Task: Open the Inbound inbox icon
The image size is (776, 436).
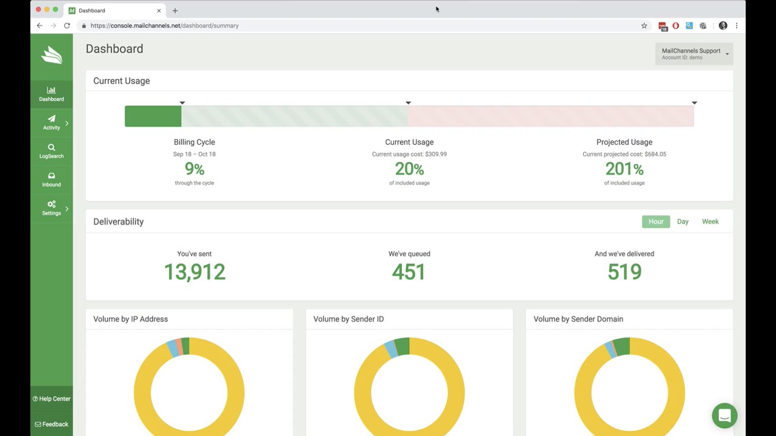Action: (x=52, y=176)
